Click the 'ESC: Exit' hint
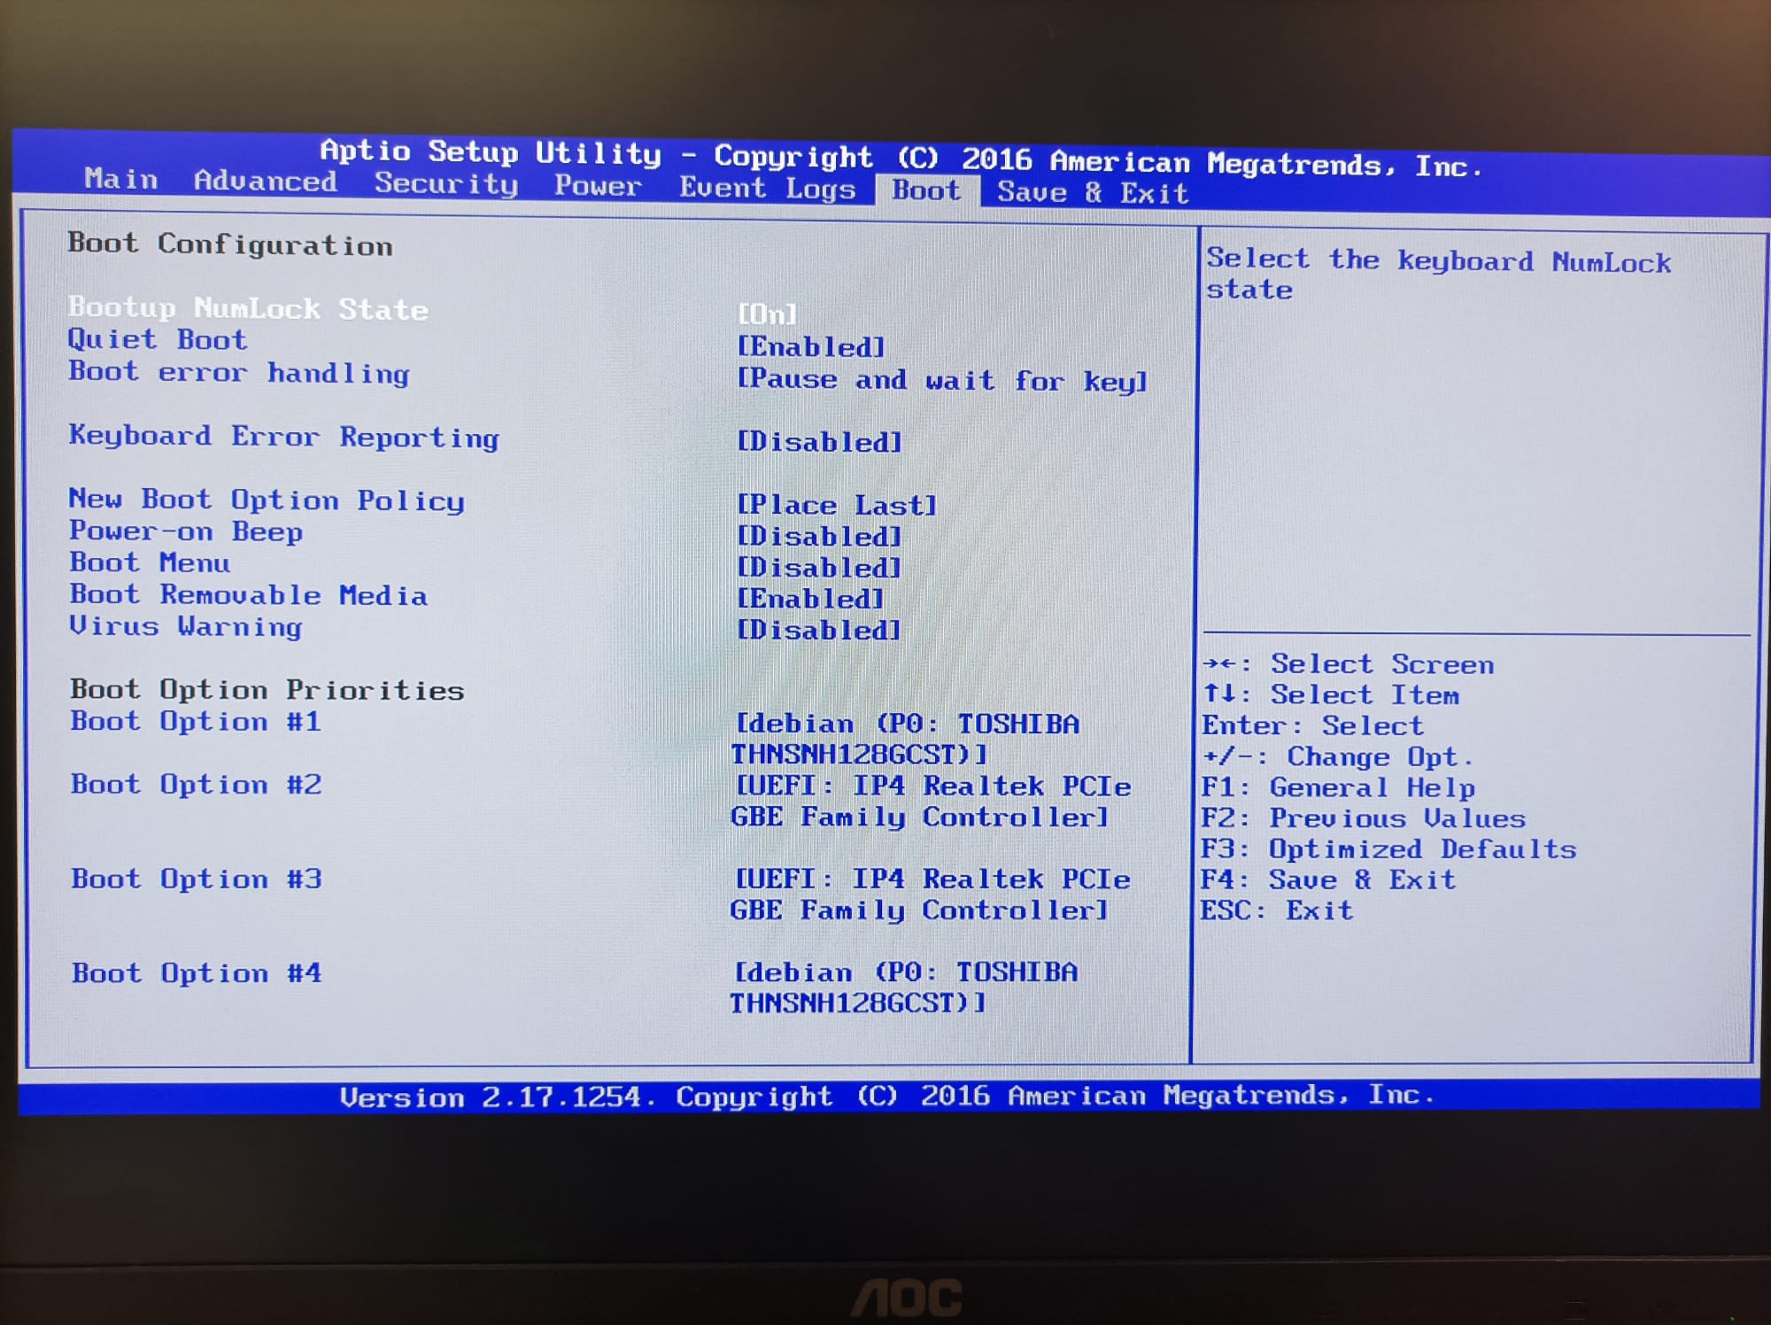 [x=1277, y=910]
